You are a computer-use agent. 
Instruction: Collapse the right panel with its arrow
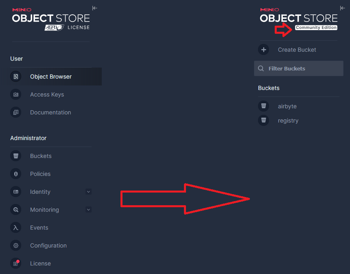pyautogui.click(x=342, y=8)
